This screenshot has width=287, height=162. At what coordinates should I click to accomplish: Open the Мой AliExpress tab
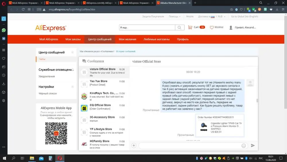tap(49, 39)
